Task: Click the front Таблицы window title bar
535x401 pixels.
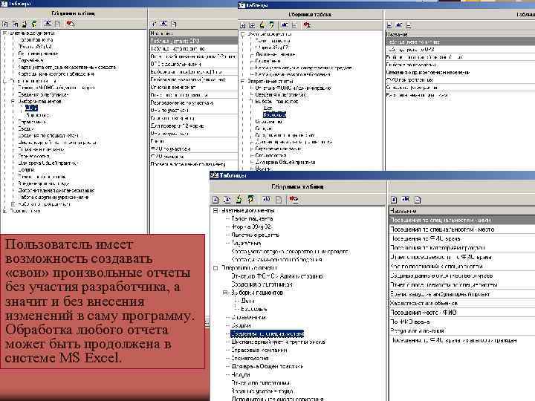Action: click(x=372, y=175)
